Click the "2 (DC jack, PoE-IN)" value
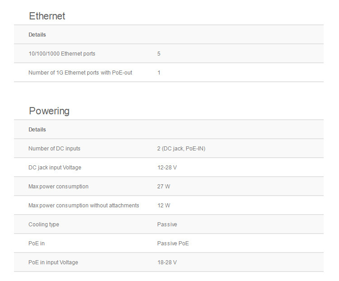This screenshot has width=339, height=281. click(x=181, y=149)
